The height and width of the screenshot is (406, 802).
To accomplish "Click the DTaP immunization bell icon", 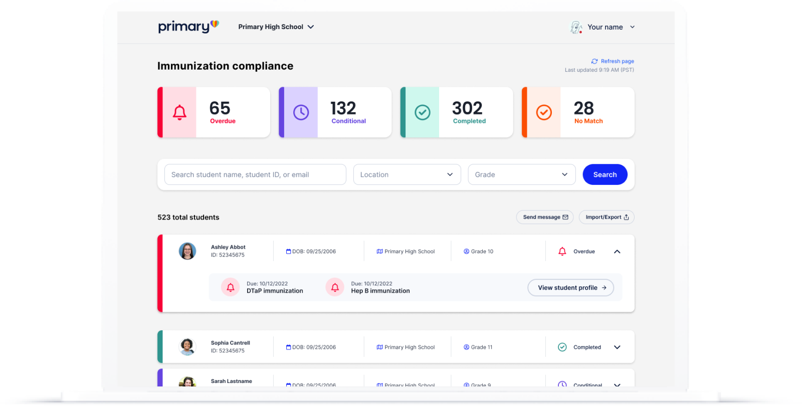I will point(231,287).
